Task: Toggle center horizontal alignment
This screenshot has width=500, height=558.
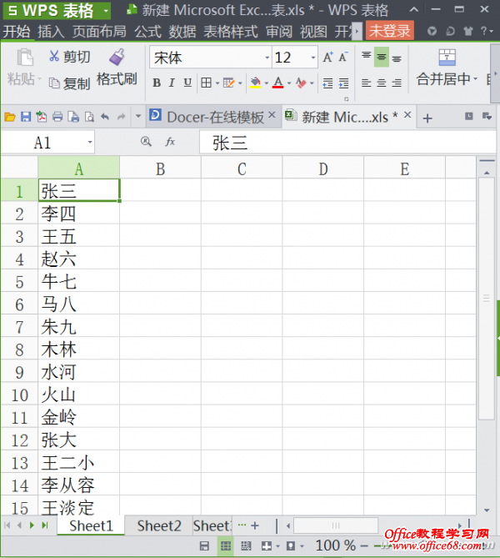Action: click(x=381, y=83)
